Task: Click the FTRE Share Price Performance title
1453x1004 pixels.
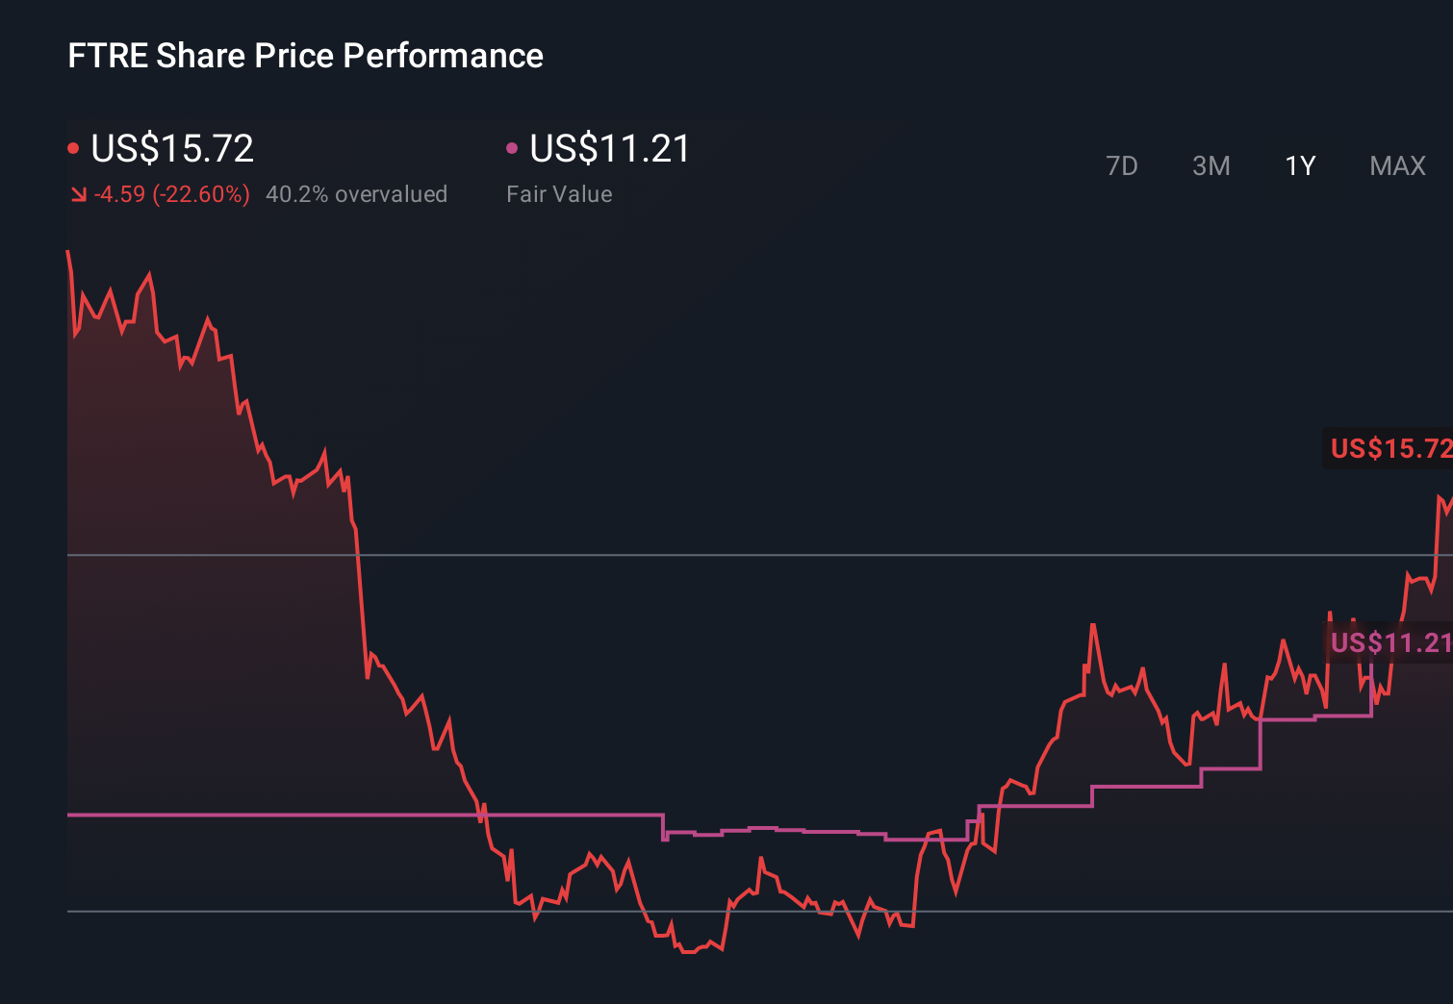Action: pos(304,56)
